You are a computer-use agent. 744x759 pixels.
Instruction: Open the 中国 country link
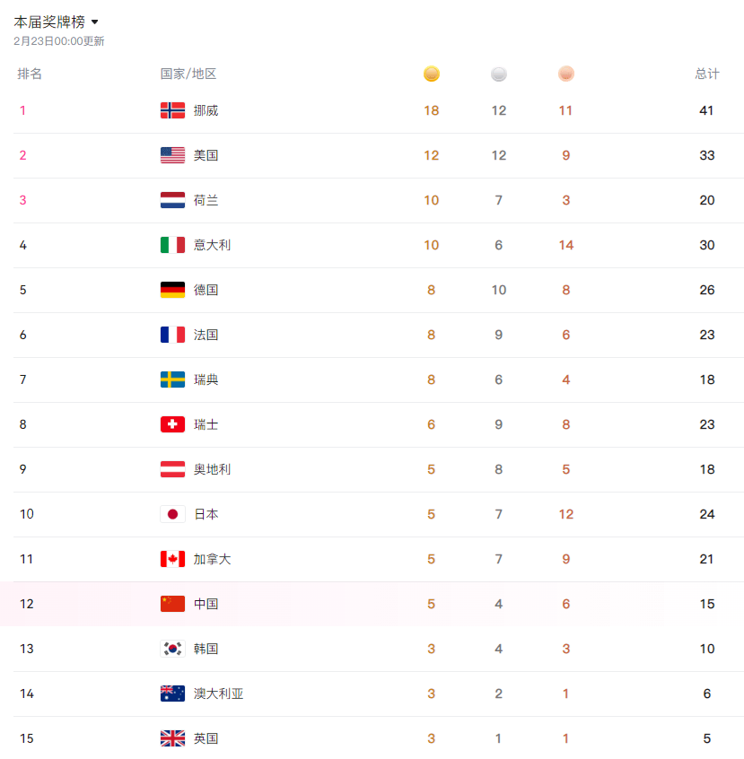point(206,604)
